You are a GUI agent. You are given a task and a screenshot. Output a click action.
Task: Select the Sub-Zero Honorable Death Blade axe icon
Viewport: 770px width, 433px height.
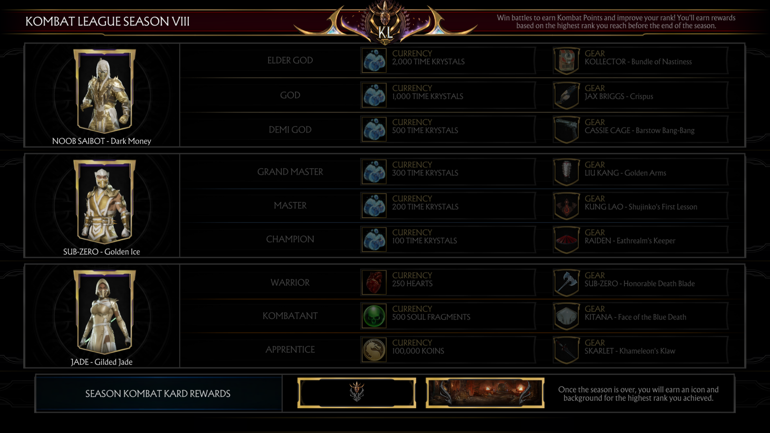point(566,282)
